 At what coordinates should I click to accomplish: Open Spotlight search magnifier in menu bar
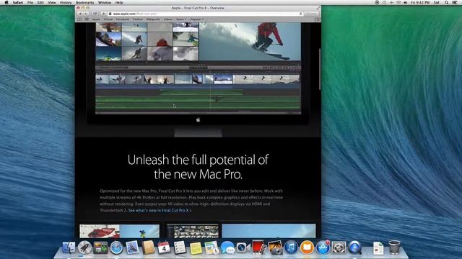pos(446,2)
